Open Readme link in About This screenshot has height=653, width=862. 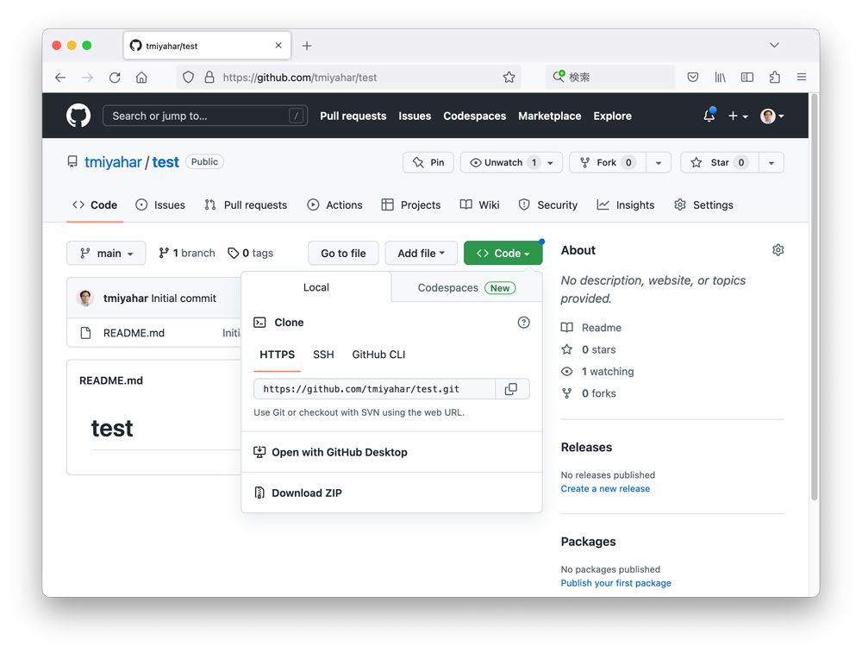591,328
